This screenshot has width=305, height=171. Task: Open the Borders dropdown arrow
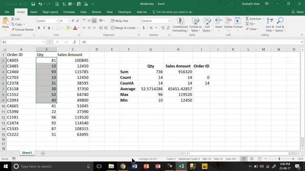(x=62, y=28)
